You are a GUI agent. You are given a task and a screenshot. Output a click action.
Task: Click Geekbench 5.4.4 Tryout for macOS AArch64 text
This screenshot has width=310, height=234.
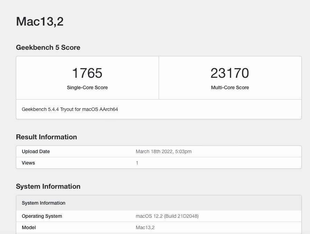click(70, 109)
